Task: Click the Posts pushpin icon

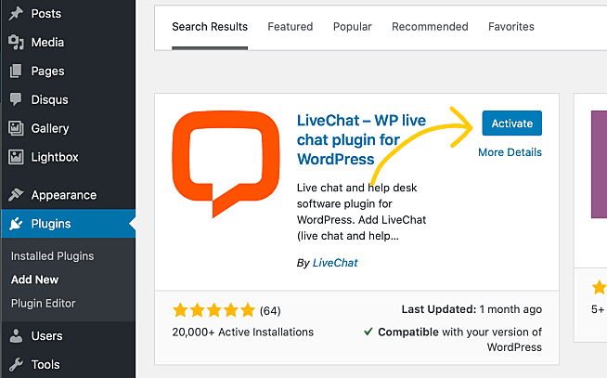Action: 16,13
